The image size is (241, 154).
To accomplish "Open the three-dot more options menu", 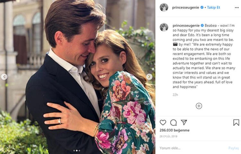I will 237,7.
